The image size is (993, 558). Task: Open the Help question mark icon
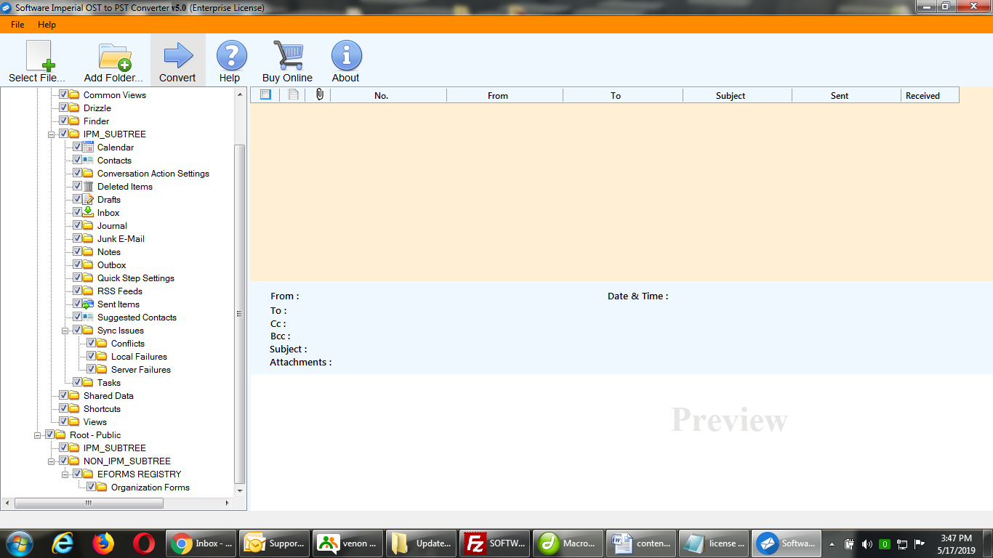[x=232, y=55]
